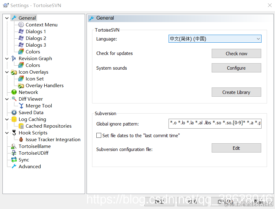Select Overlay Handlers text in tree
Image resolution: width=275 pixels, height=209 pixels.
[x=45, y=86]
